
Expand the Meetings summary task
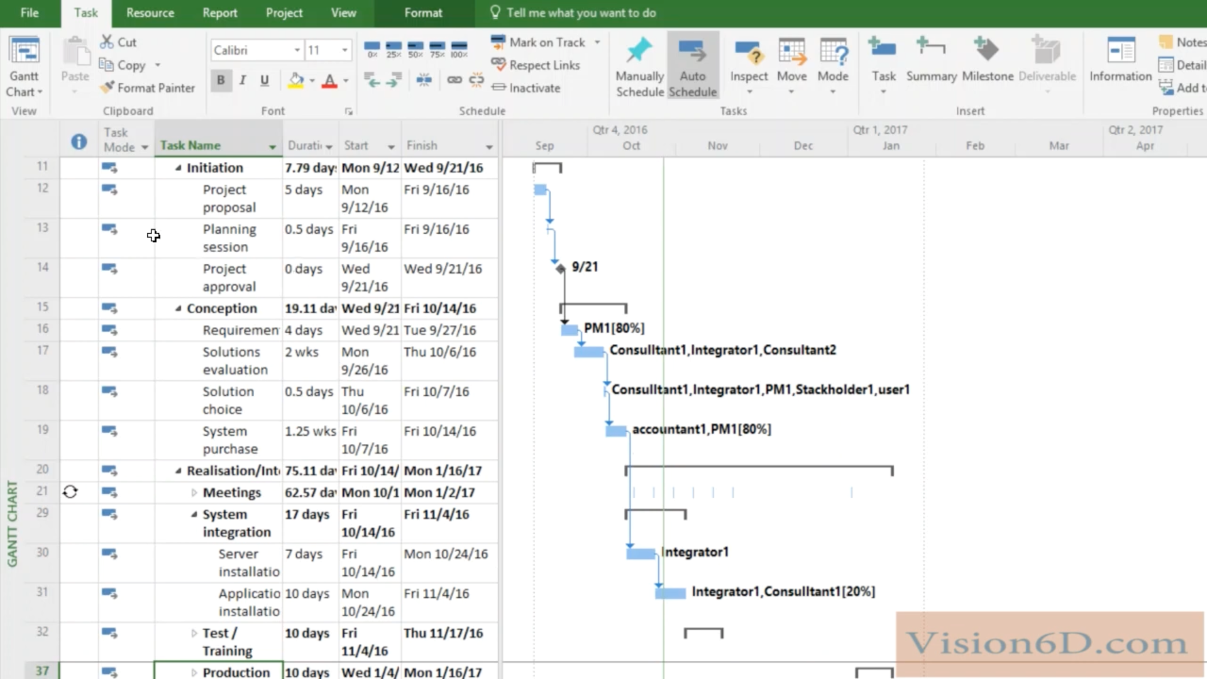pos(194,493)
